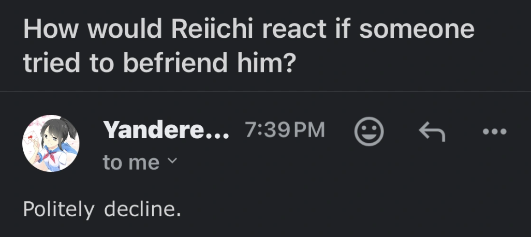Image resolution: width=531 pixels, height=237 pixels.
Task: View the Yandere sender's profile picture
Action: pyautogui.click(x=51, y=143)
